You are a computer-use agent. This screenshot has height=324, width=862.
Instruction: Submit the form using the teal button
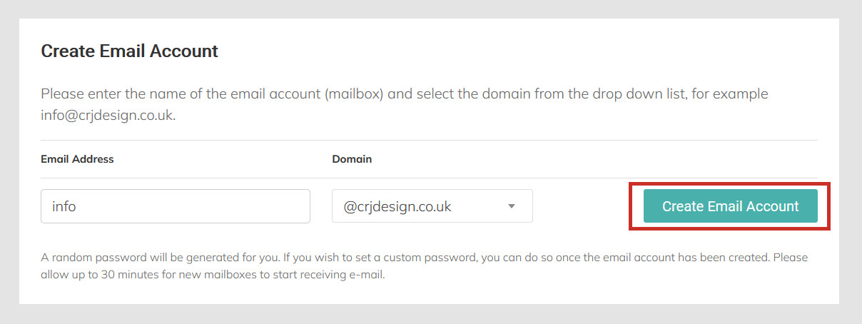coord(730,206)
